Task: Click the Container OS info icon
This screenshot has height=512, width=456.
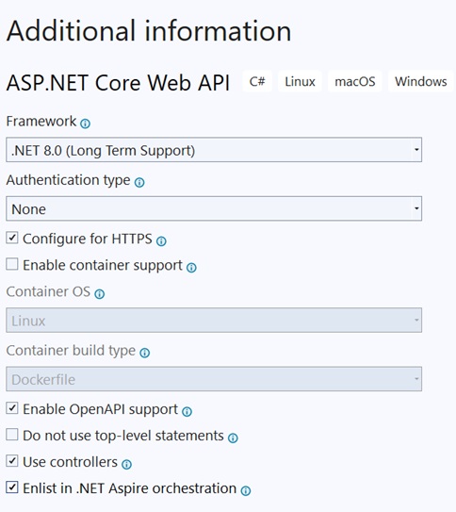Action: [x=99, y=294]
